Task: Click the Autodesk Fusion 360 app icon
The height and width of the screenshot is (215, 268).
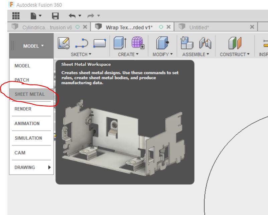Action: pos(11,5)
